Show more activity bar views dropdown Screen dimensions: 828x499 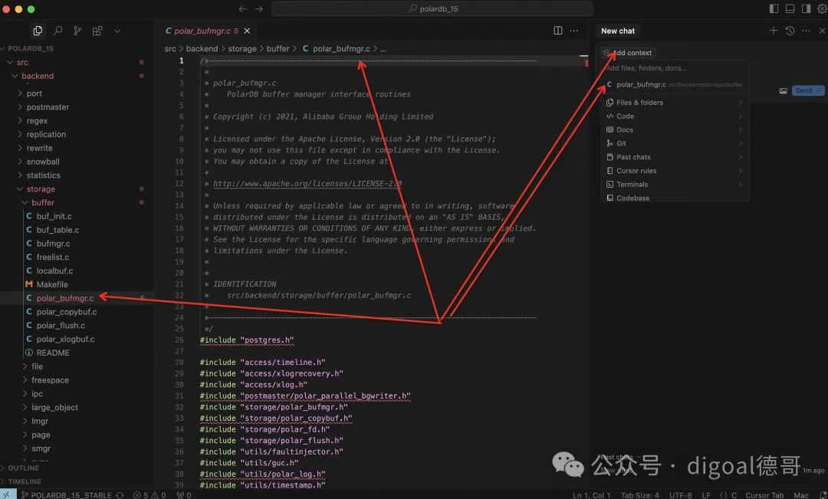pos(117,31)
